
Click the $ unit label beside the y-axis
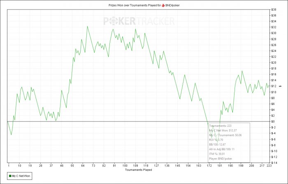280,86
